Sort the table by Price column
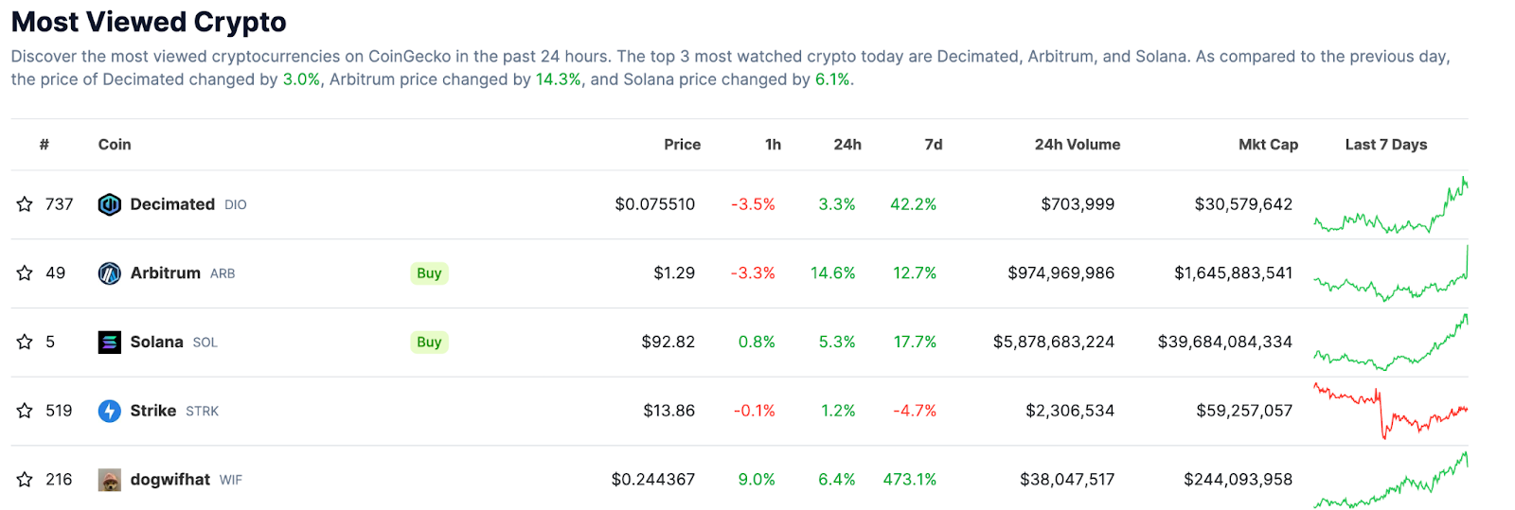1515x510 pixels. coord(682,145)
